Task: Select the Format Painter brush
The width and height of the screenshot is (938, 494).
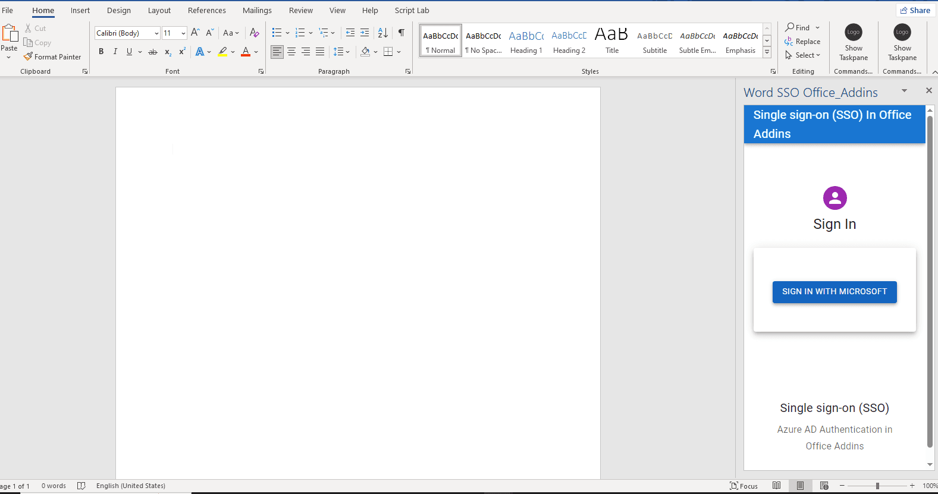Action: [28, 56]
